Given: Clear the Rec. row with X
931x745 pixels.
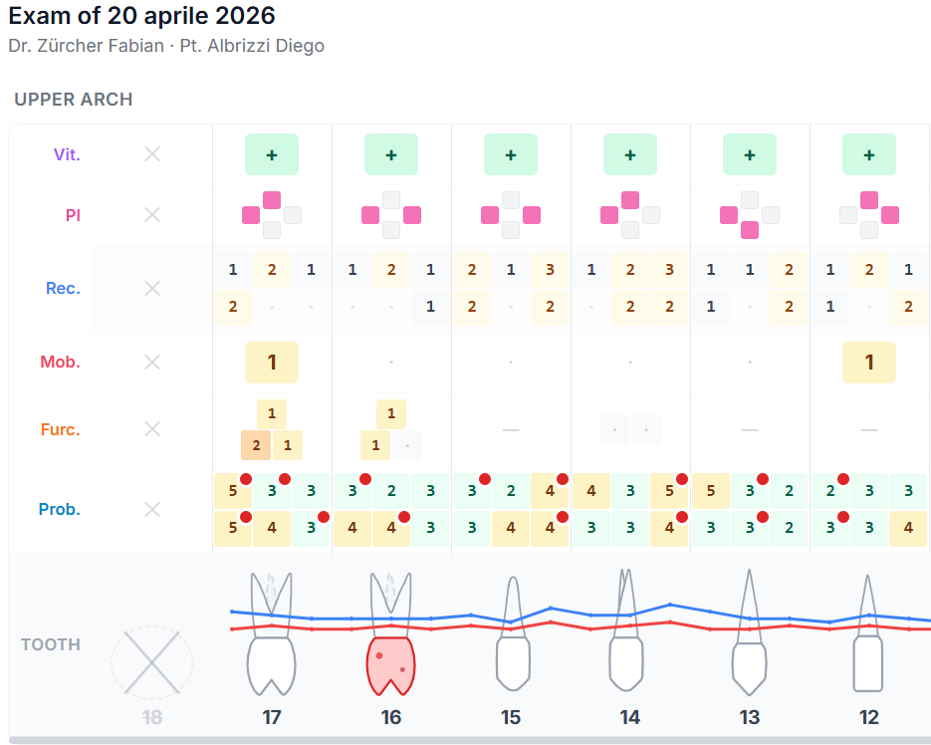Looking at the screenshot, I should 152,288.
